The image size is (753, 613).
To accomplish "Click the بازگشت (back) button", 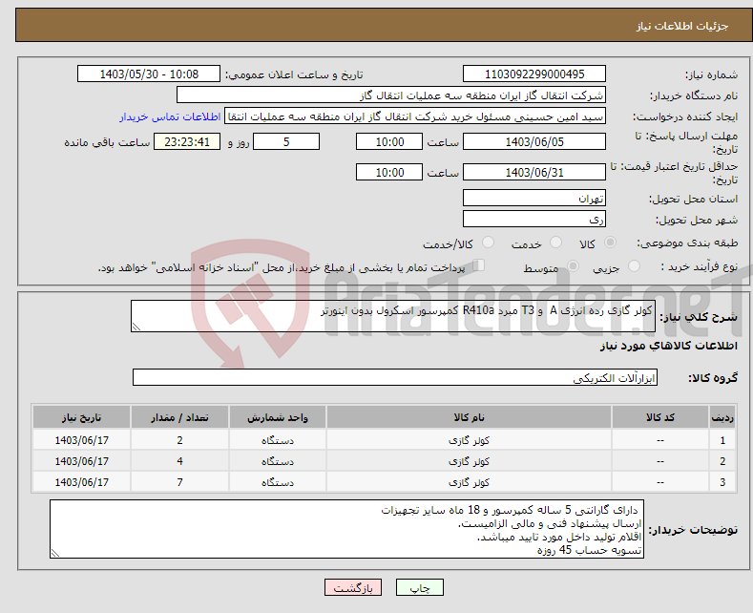I will [352, 587].
